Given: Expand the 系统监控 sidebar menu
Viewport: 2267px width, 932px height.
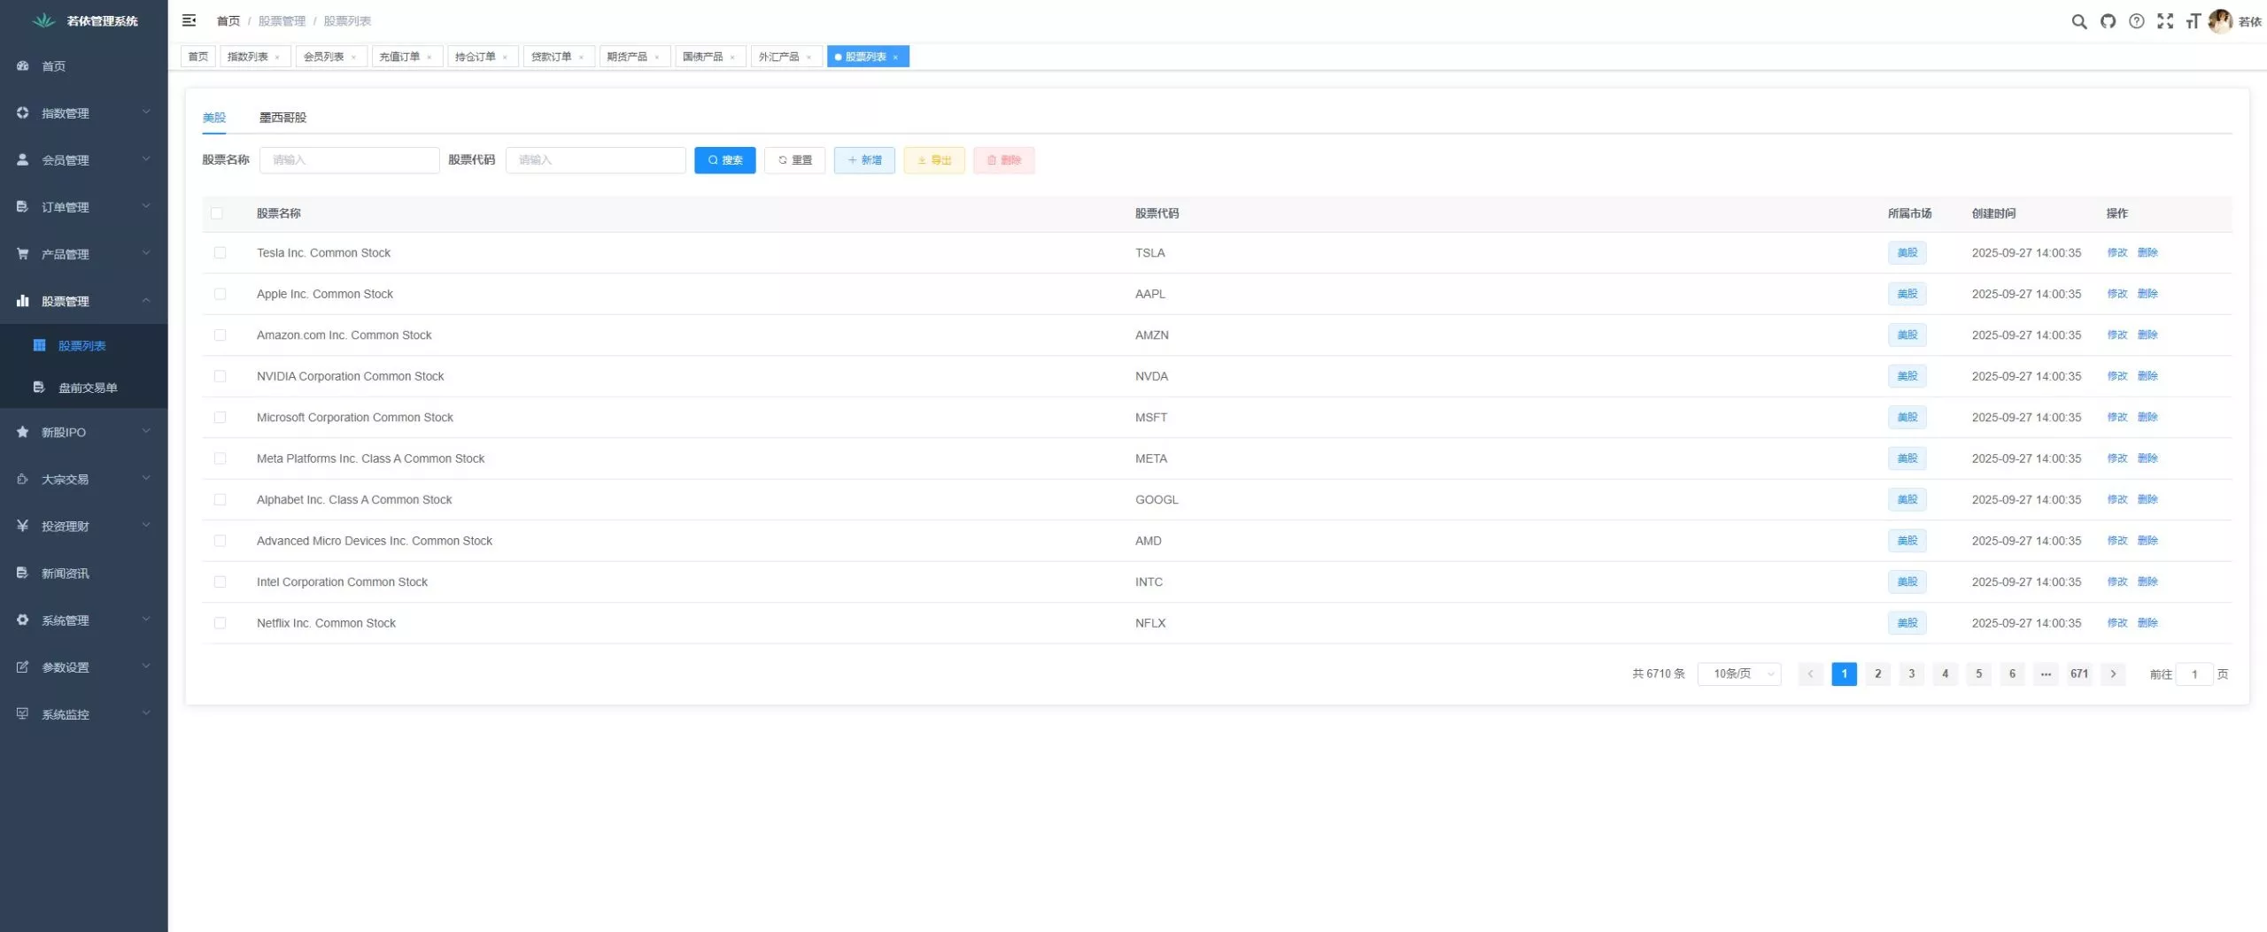Looking at the screenshot, I should click(x=83, y=714).
